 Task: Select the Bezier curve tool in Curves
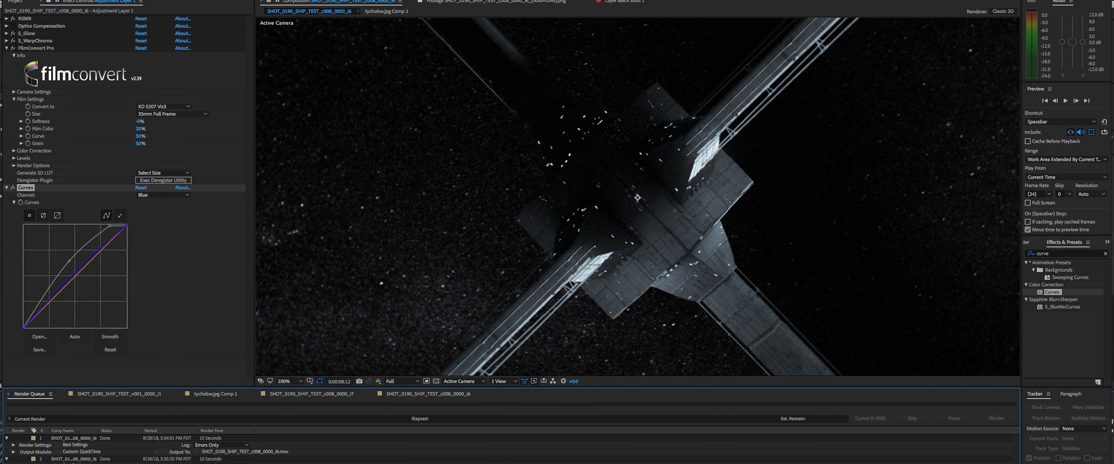106,215
